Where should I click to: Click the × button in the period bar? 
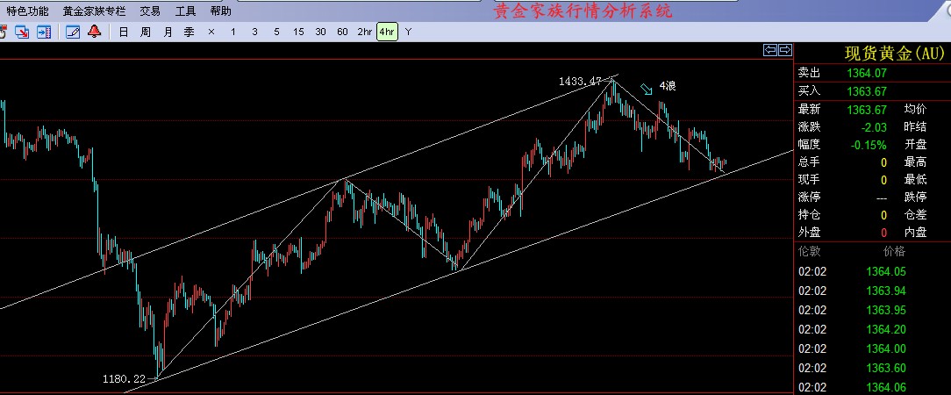click(x=211, y=32)
